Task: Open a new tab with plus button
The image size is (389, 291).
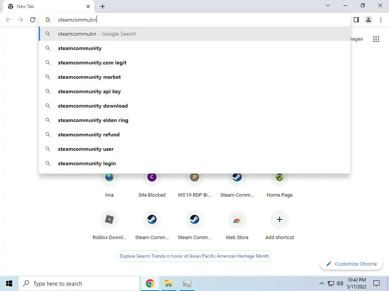Action: 103,6
